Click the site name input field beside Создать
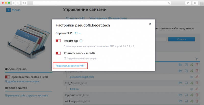This screenshot has height=105, width=204. coord(161,39)
